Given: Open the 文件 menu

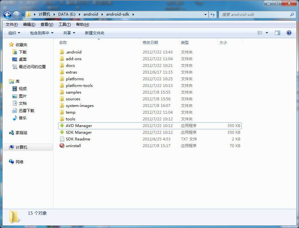Looking at the screenshot, I should click(x=11, y=24).
